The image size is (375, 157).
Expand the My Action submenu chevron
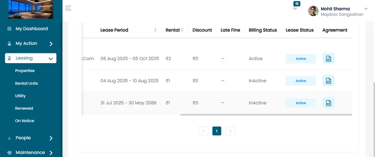pos(51,44)
